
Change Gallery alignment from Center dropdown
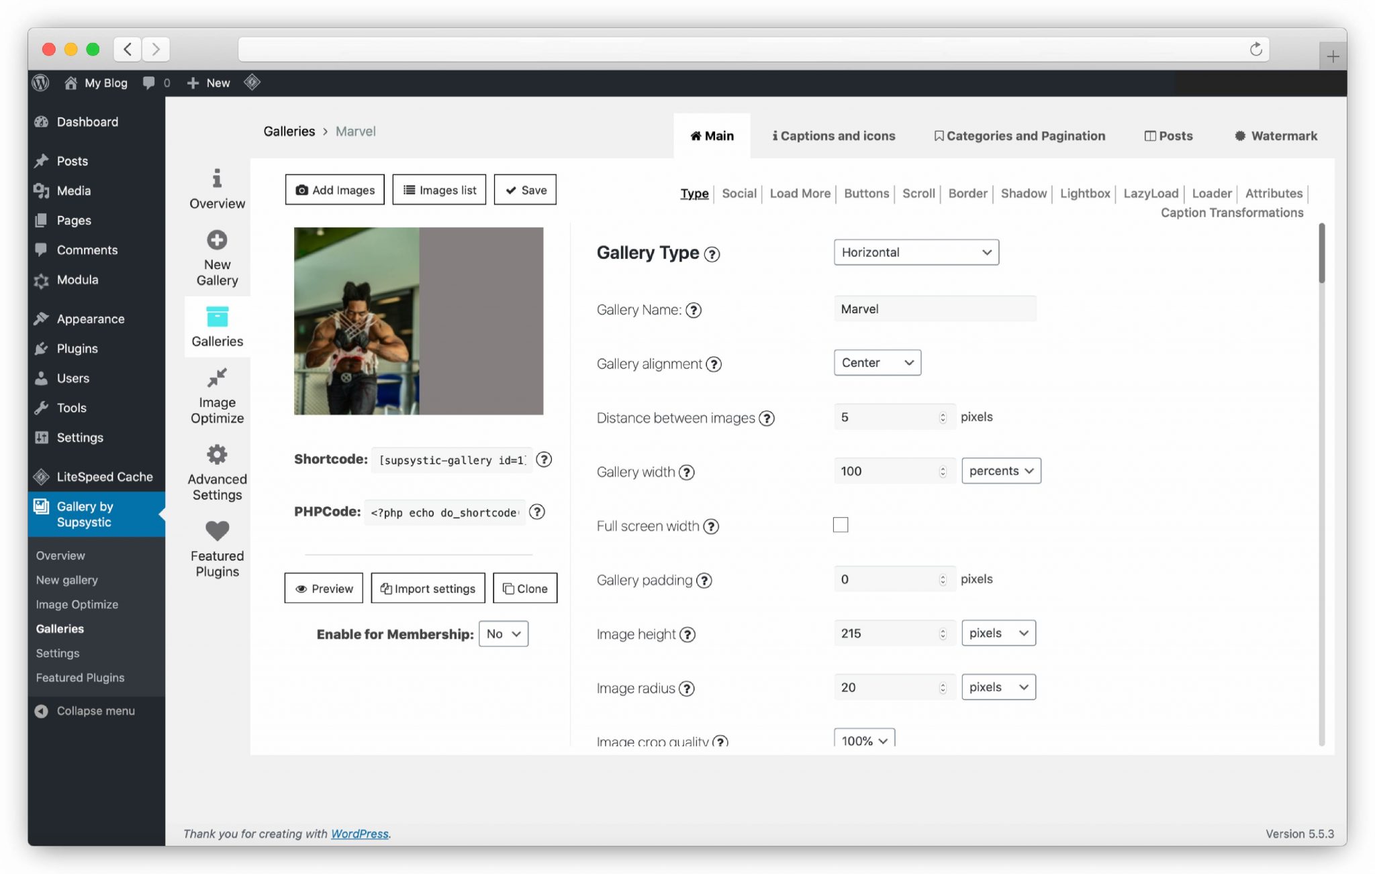877,363
